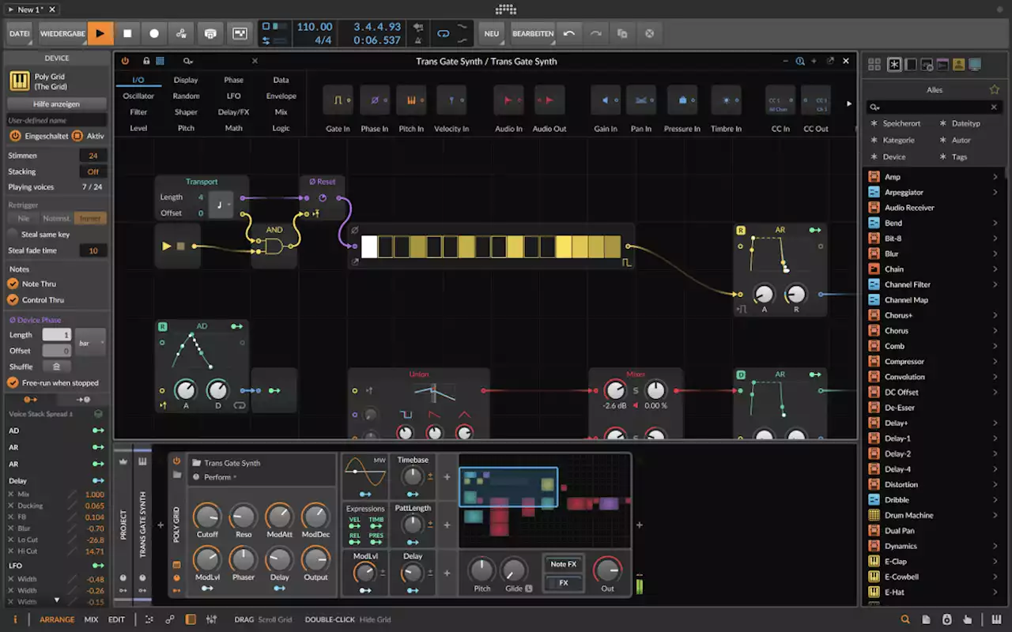Expand the Drum Machine device entry
Screen dimensions: 1012x632
pos(995,515)
